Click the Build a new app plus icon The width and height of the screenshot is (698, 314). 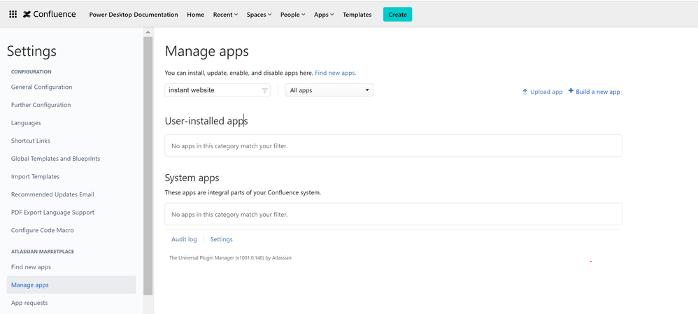click(571, 91)
